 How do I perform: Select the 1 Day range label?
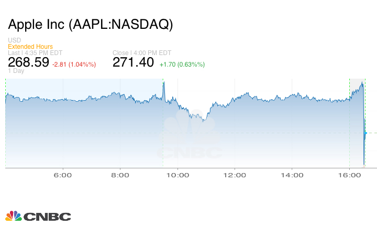click(16, 71)
